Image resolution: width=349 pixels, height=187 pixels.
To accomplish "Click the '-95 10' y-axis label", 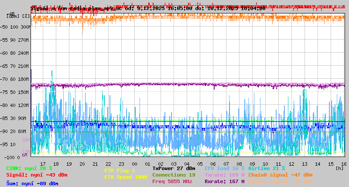I will 8,144.
